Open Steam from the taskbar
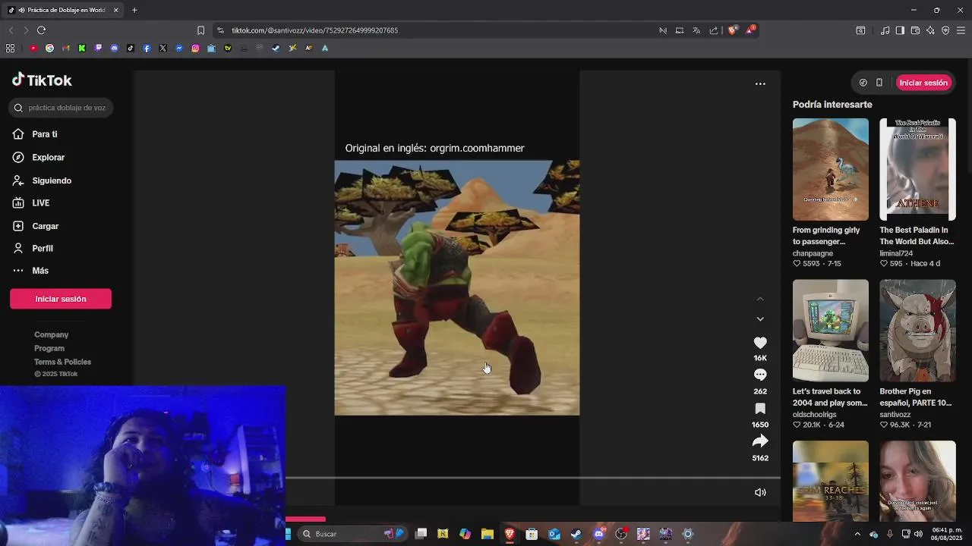This screenshot has width=972, height=546. 576,534
